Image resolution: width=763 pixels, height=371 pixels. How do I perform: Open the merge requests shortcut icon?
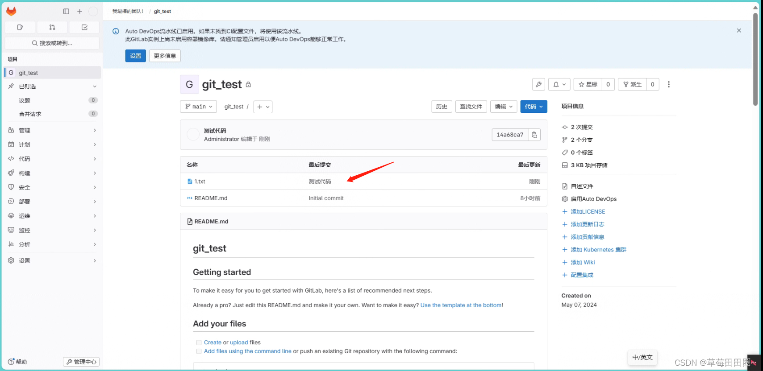(52, 27)
